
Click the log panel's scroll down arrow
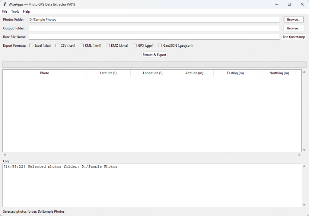tap(304, 205)
